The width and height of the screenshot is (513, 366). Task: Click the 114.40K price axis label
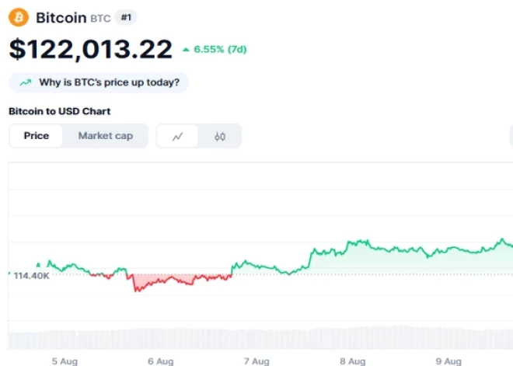[31, 276]
